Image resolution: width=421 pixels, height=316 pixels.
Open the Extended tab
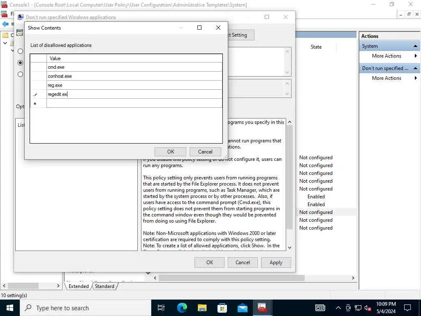(x=79, y=286)
